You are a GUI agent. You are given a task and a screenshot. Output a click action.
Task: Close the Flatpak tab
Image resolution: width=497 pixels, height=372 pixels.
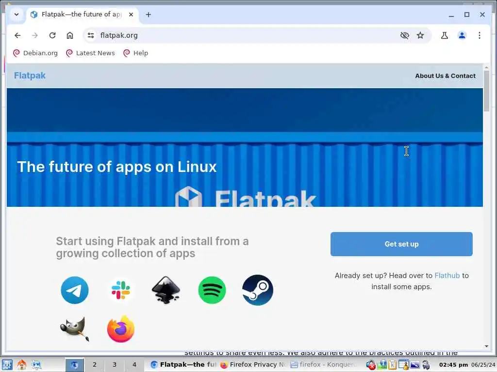(x=131, y=15)
